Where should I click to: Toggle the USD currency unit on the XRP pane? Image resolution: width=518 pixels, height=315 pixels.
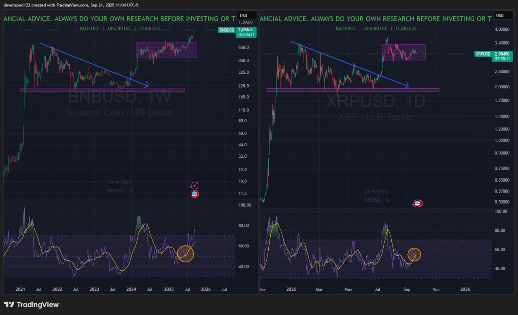pos(503,15)
